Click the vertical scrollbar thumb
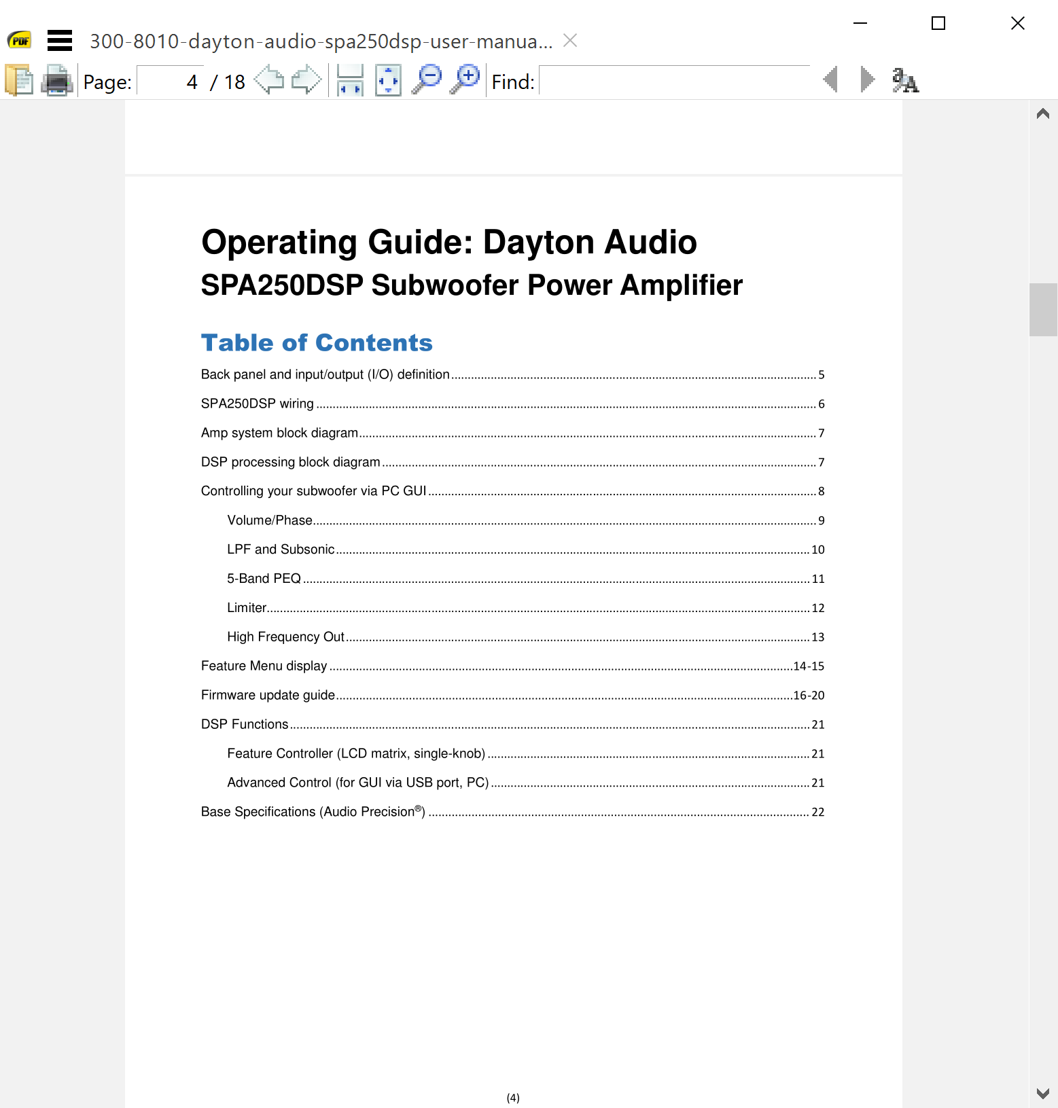 pos(1043,310)
